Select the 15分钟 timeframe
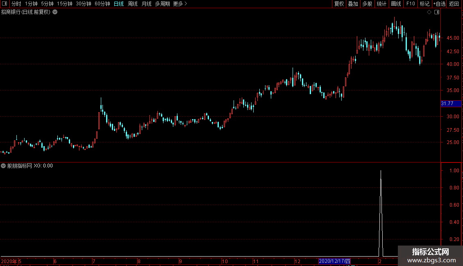Viewport: 463px width, 266px height. [65, 4]
